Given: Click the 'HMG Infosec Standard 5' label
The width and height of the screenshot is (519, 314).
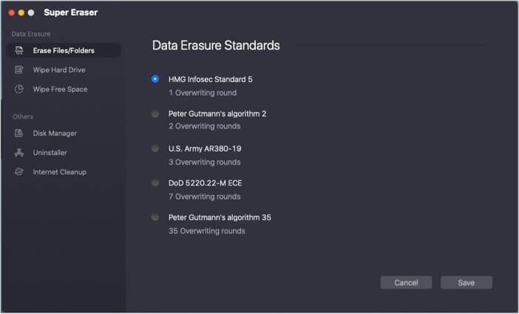Looking at the screenshot, I should (x=211, y=79).
